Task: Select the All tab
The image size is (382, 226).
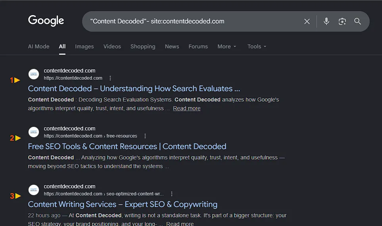Action: (62, 46)
